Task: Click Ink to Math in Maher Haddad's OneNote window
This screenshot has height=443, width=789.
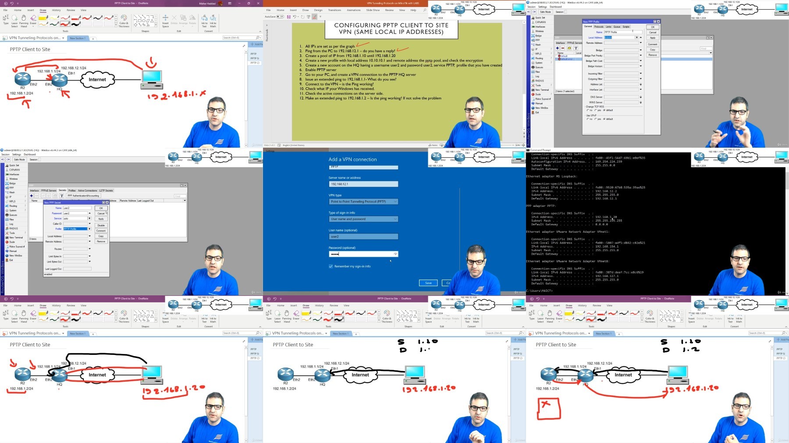Action: tap(213, 21)
